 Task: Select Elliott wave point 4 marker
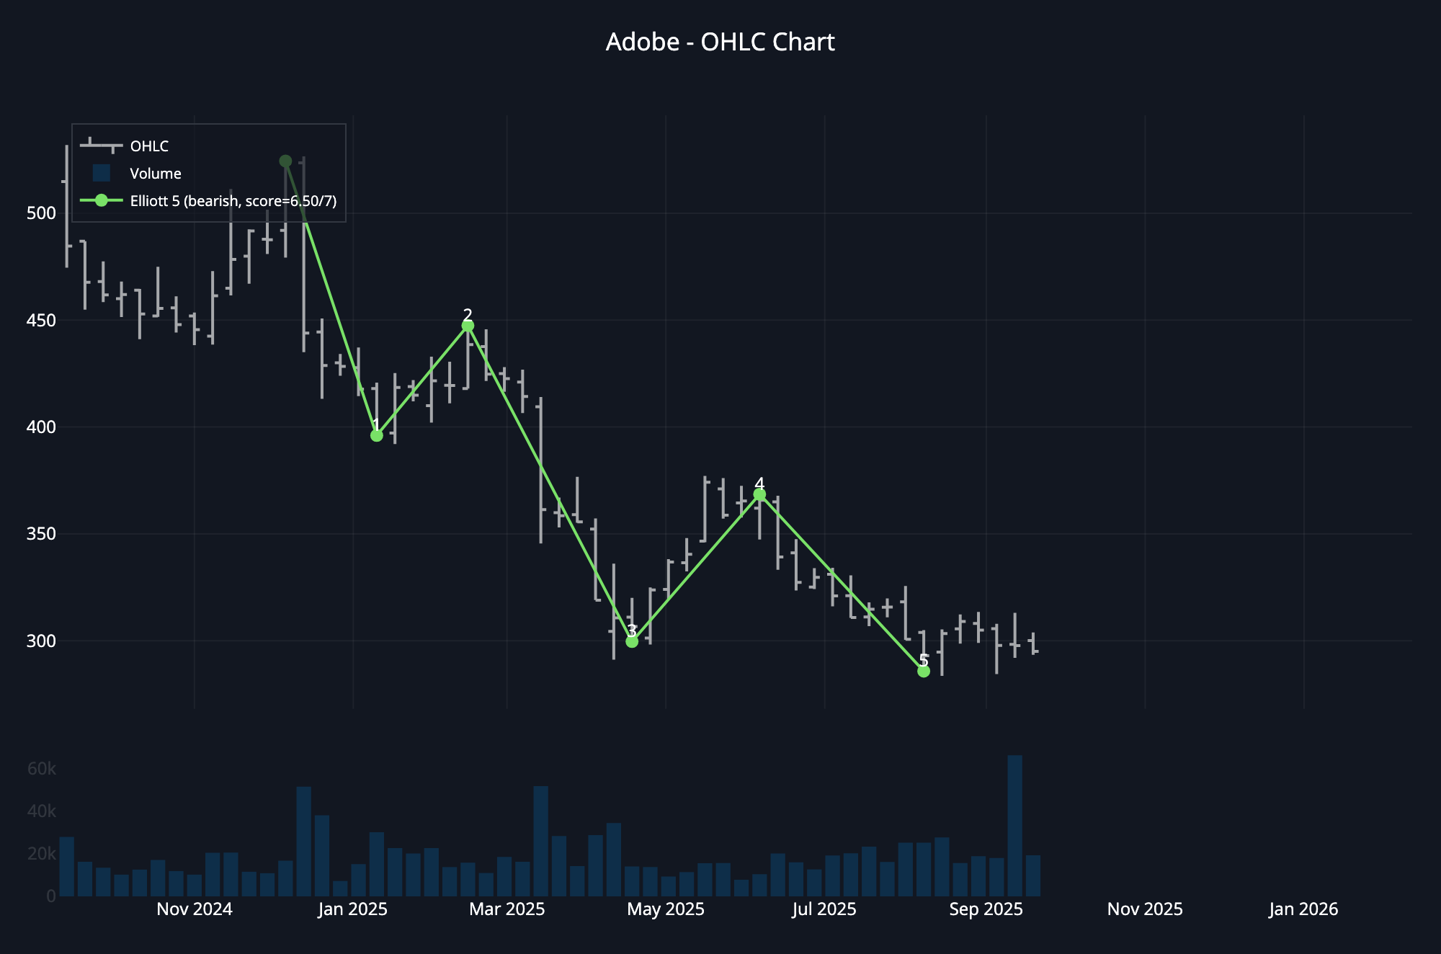click(x=759, y=495)
